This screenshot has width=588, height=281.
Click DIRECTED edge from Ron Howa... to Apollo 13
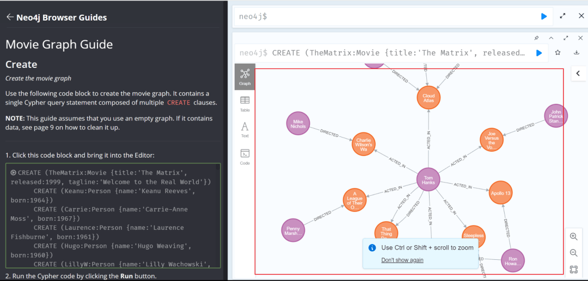(x=507, y=228)
